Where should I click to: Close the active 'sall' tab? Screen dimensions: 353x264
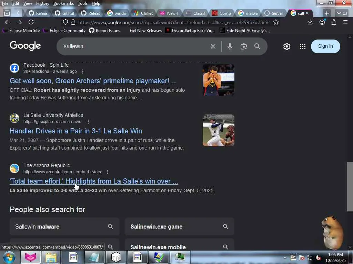click(x=307, y=13)
